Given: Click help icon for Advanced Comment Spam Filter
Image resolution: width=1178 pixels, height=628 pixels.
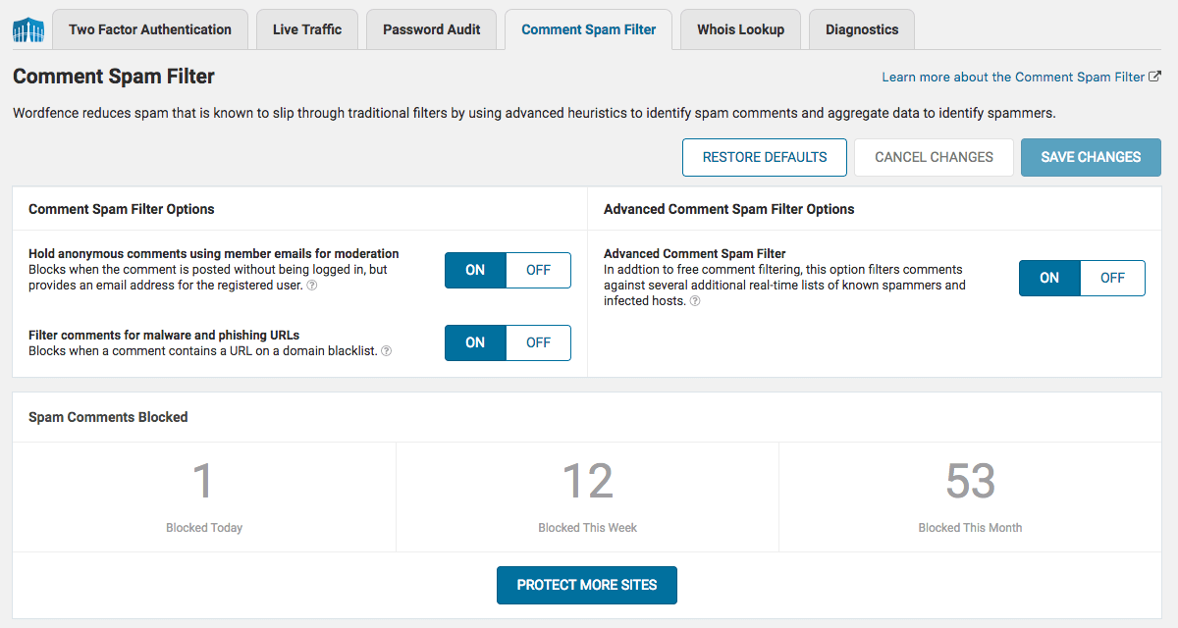Looking at the screenshot, I should pyautogui.click(x=695, y=301).
